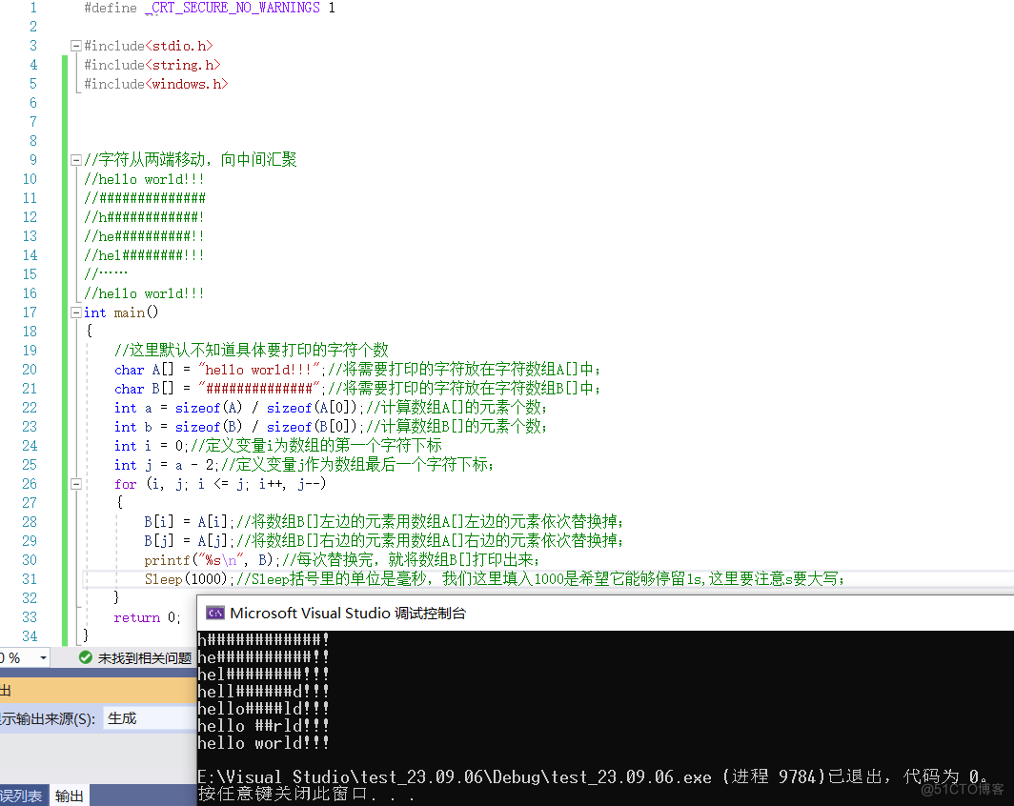1014x806 pixels.
Task: Click the 显示输出来源(S) label
Action: click(48, 718)
